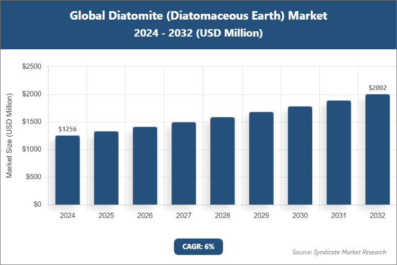Click the 2030 bar in chart
Screen dimensions: 397x265
click(x=300, y=155)
